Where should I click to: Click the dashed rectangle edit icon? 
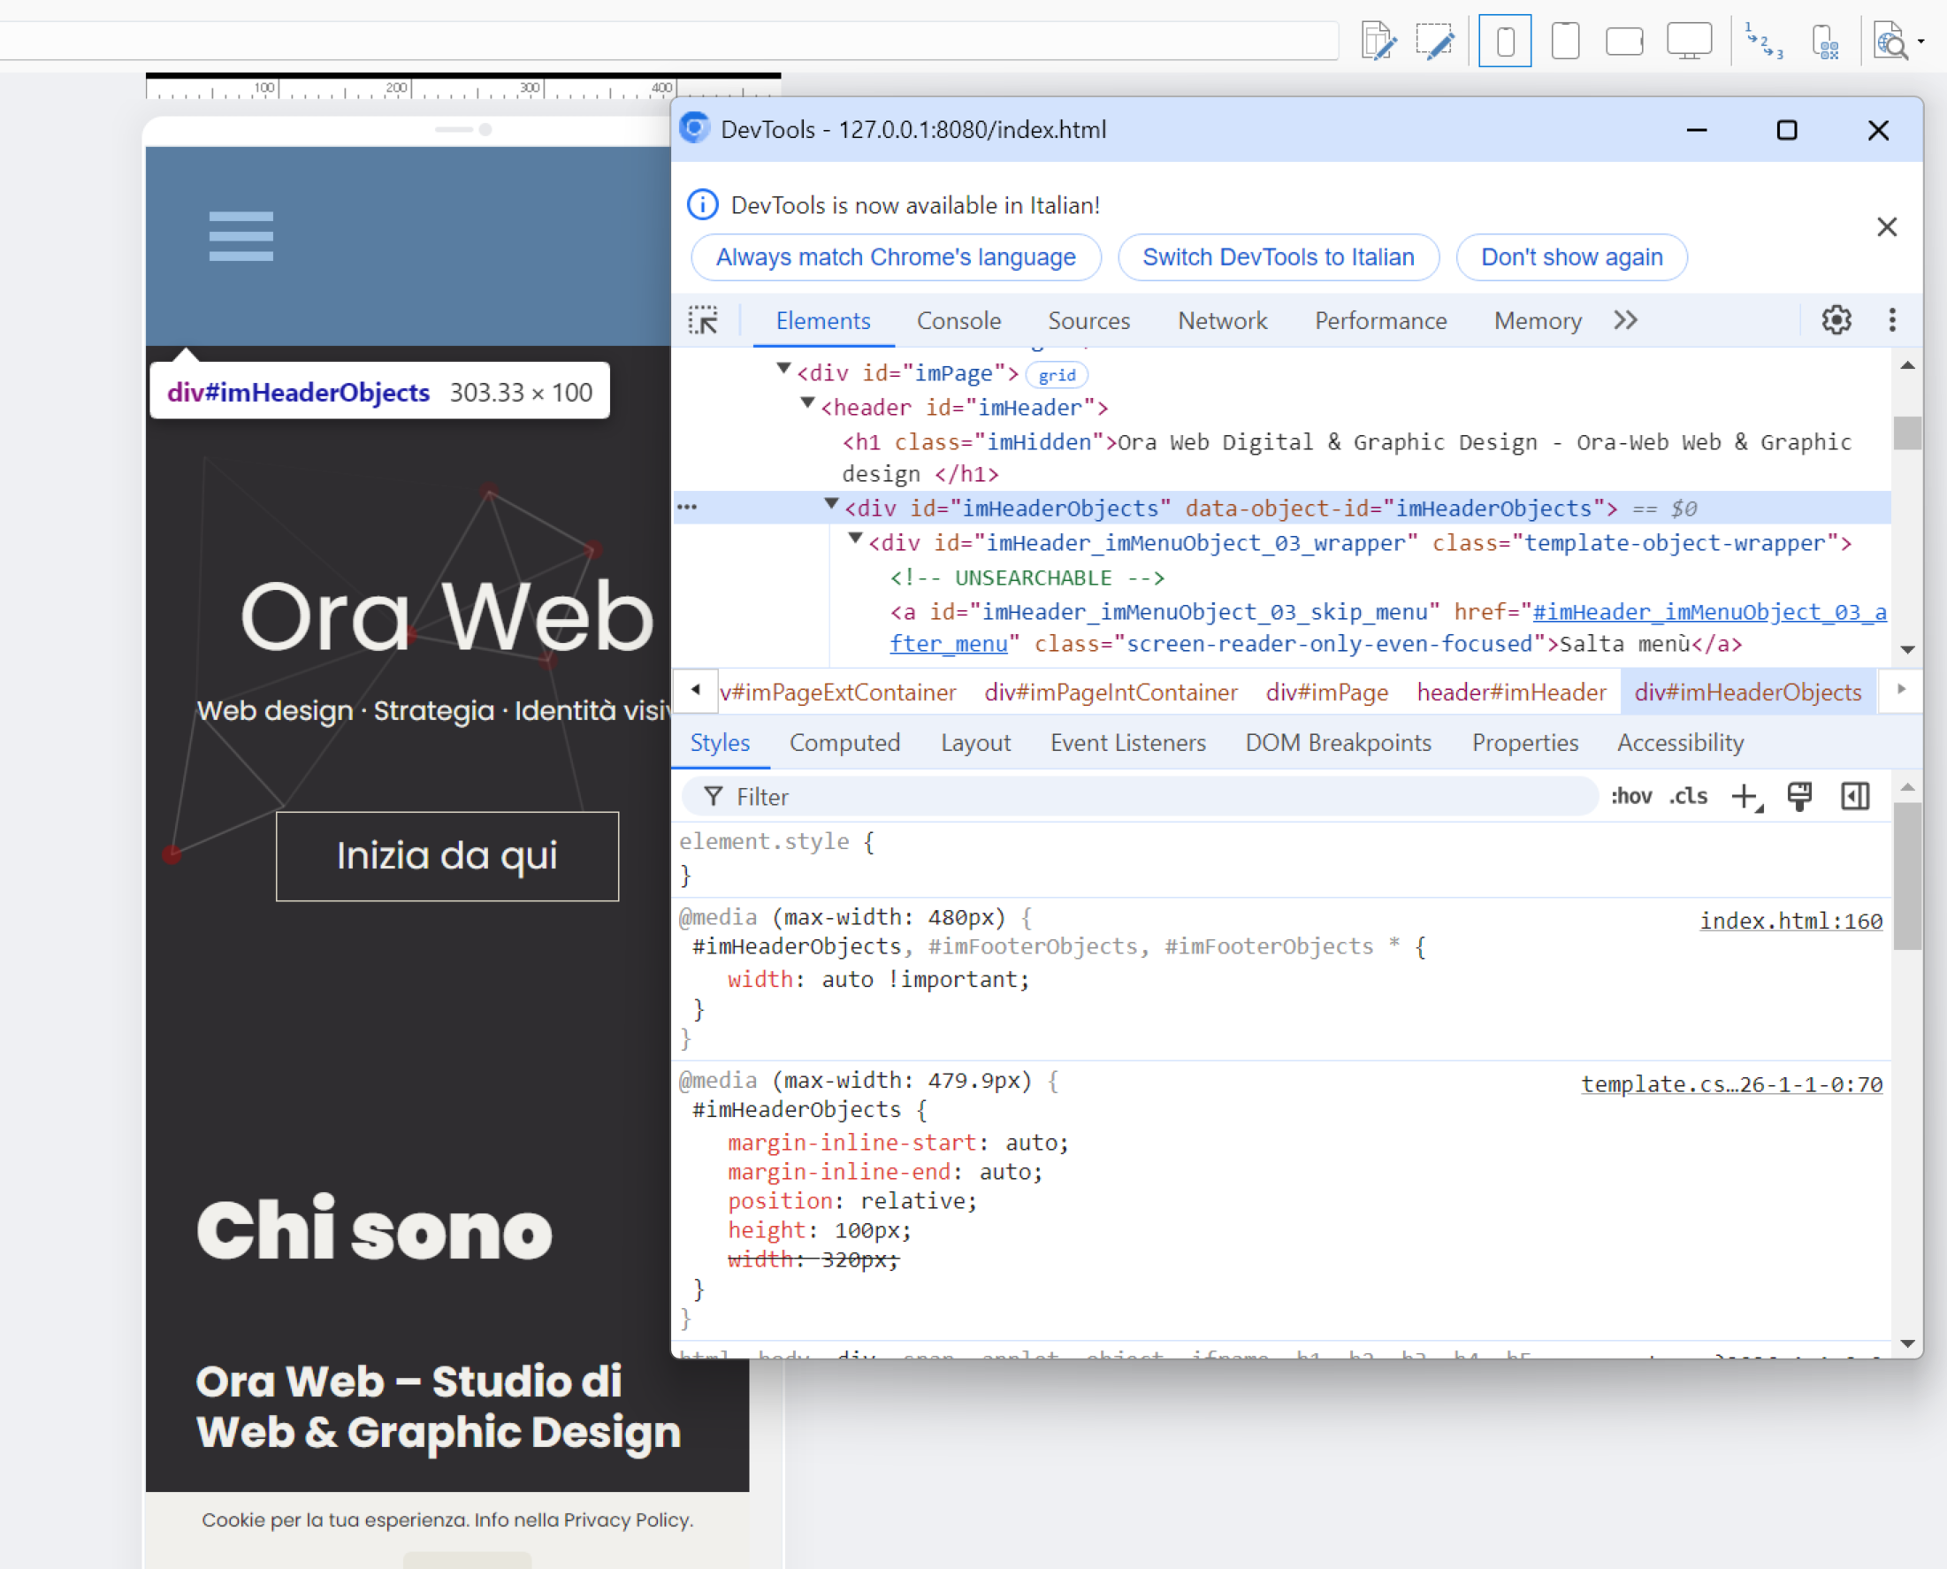(1435, 42)
